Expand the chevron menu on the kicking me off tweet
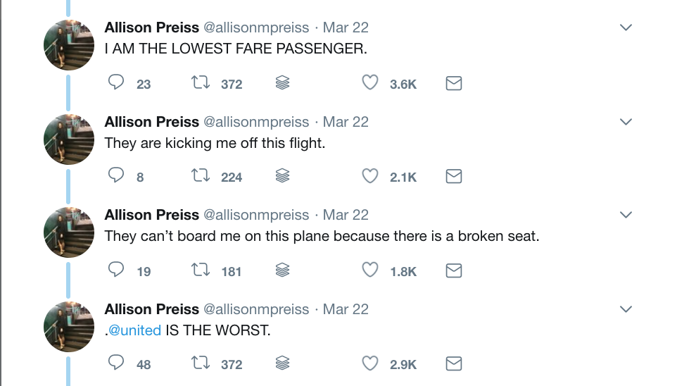The width and height of the screenshot is (677, 386). pyautogui.click(x=626, y=122)
